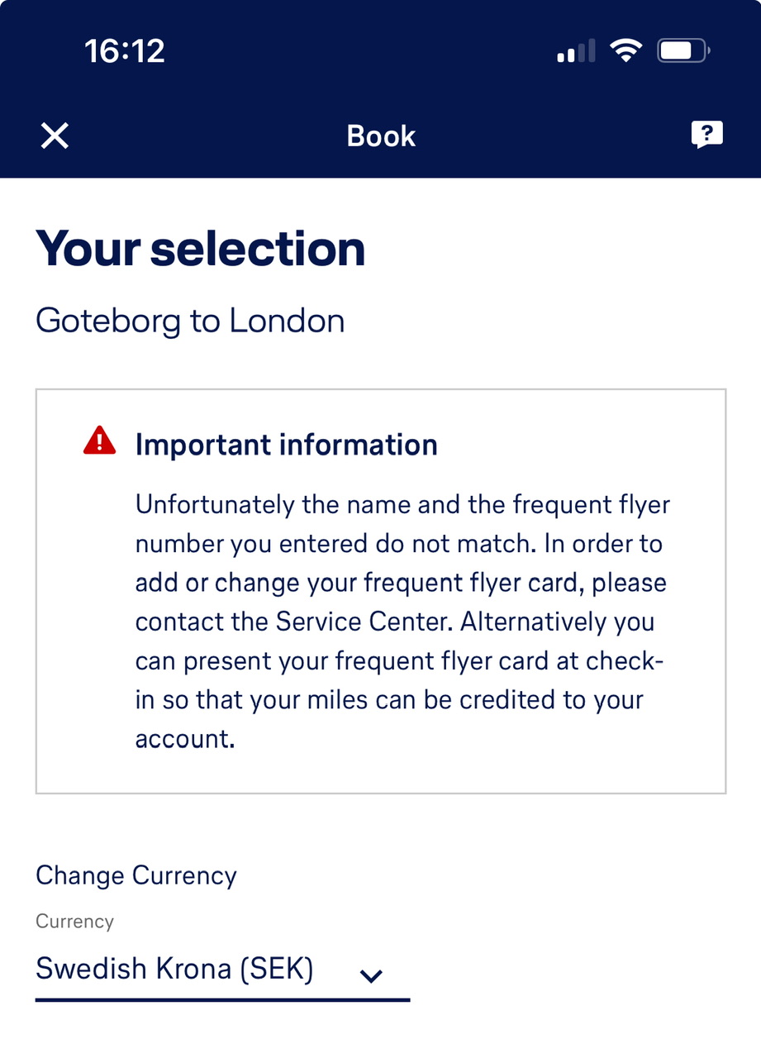Tap the underline beneath the currency field

[222, 1000]
